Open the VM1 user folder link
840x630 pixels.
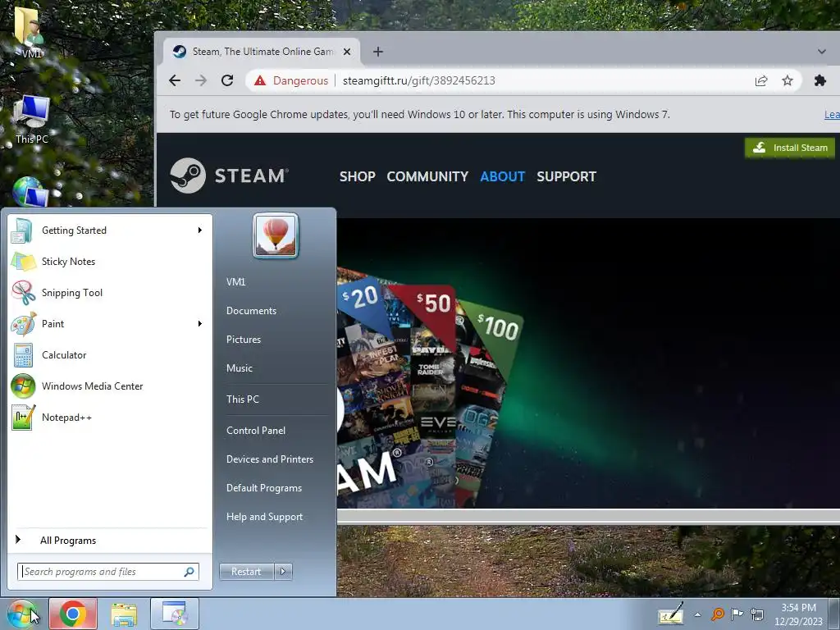click(x=235, y=282)
